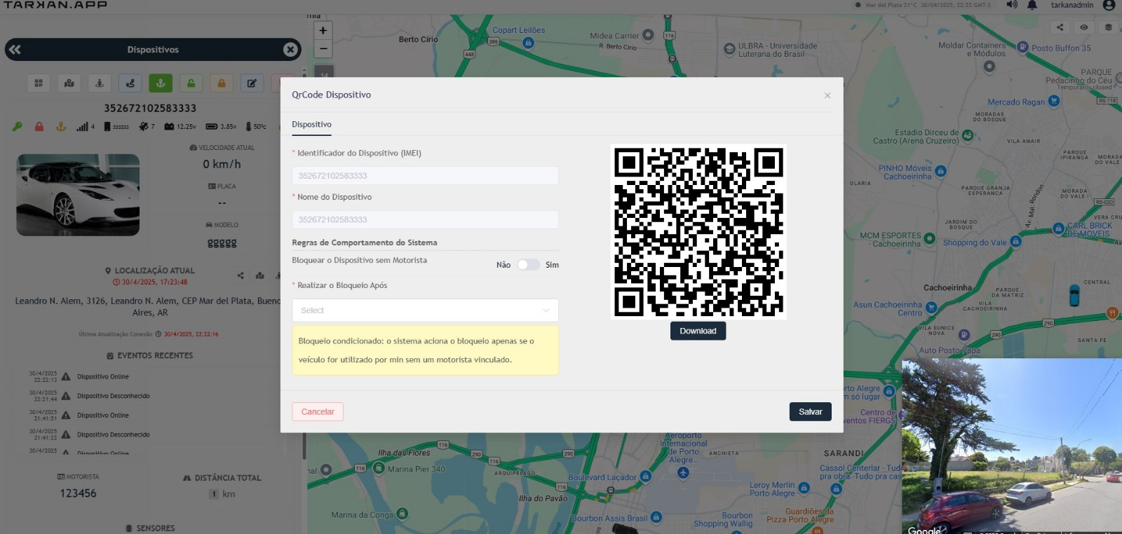1122x534 pixels.
Task: Click the QR code image
Action: (x=698, y=232)
